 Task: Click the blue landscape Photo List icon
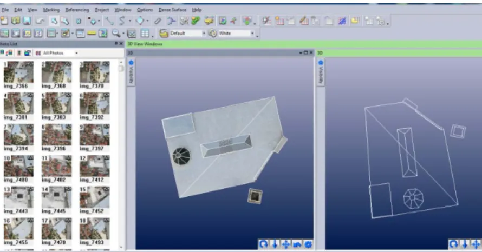pyautogui.click(x=28, y=53)
